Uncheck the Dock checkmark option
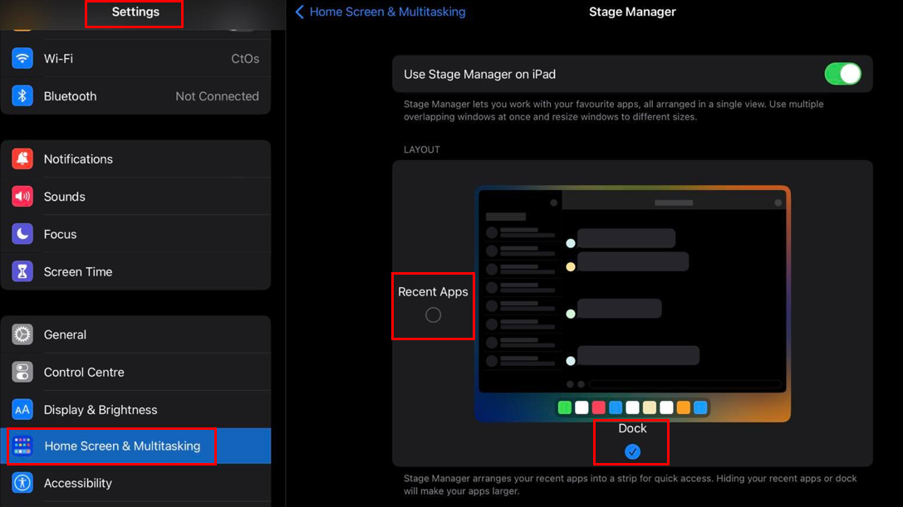Image resolution: width=903 pixels, height=507 pixels. click(632, 451)
